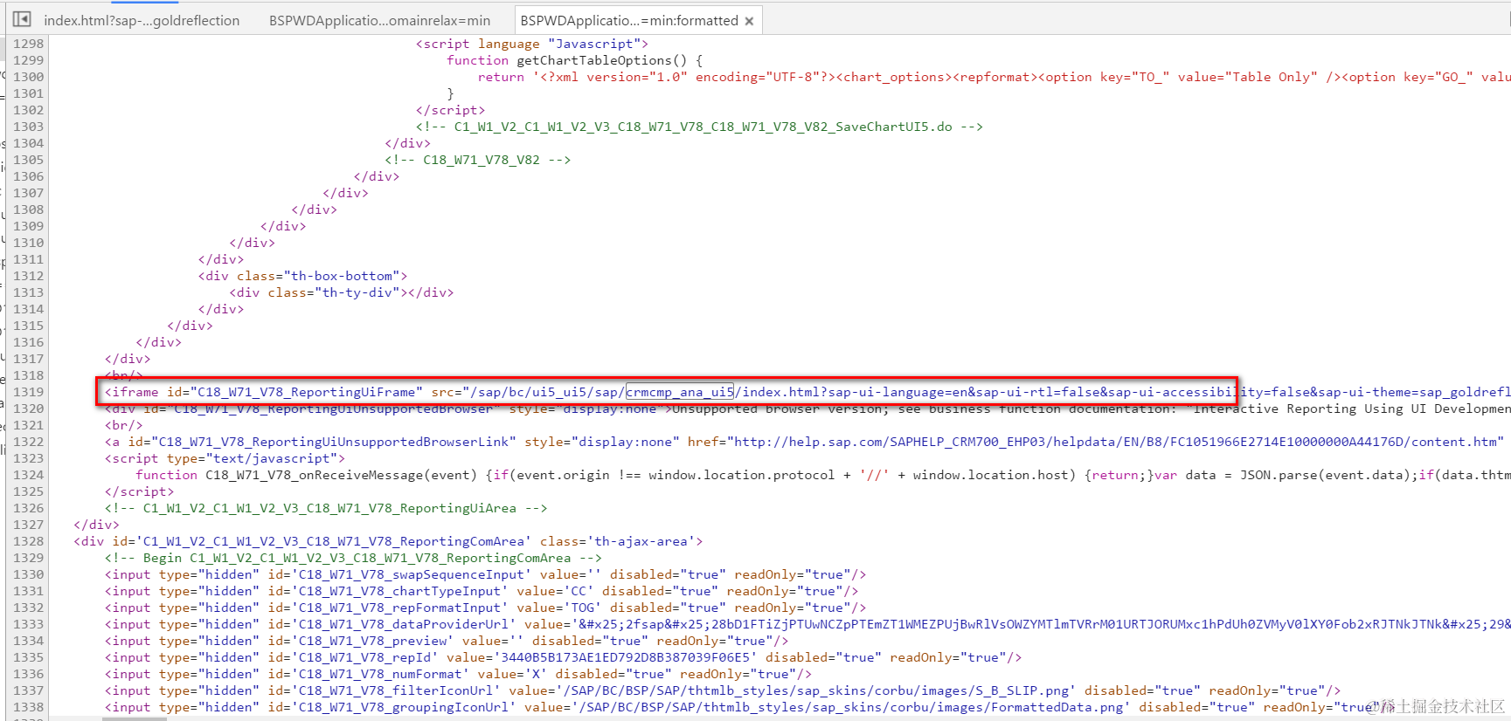
Task: Click the div class "th-box-bottom" line
Action: 302,276
